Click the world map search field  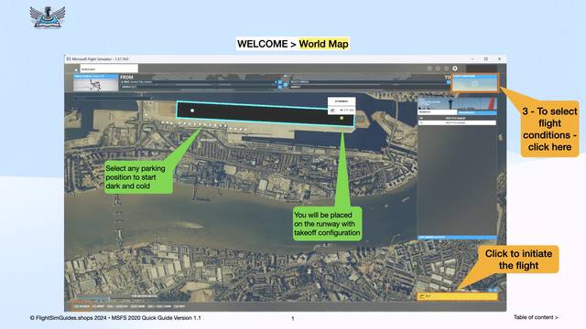(109, 69)
